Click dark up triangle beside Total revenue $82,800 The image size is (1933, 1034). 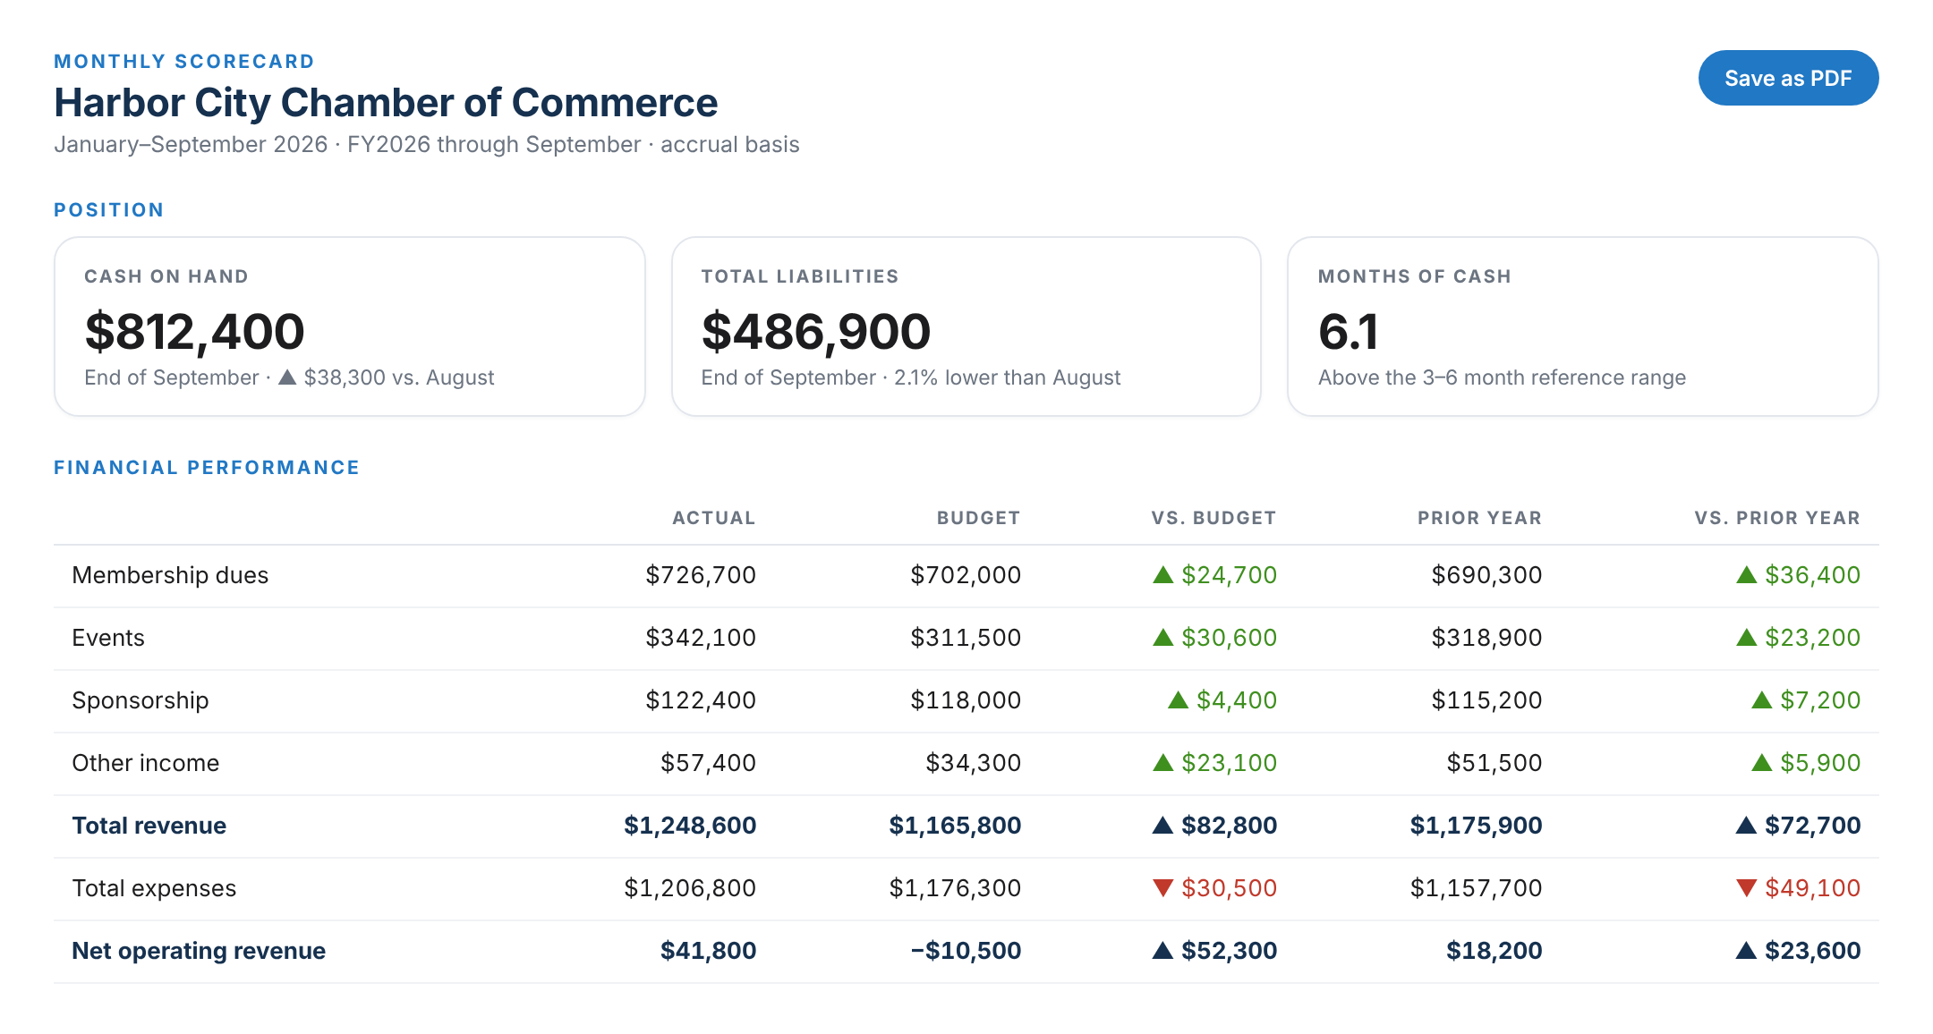click(1162, 826)
